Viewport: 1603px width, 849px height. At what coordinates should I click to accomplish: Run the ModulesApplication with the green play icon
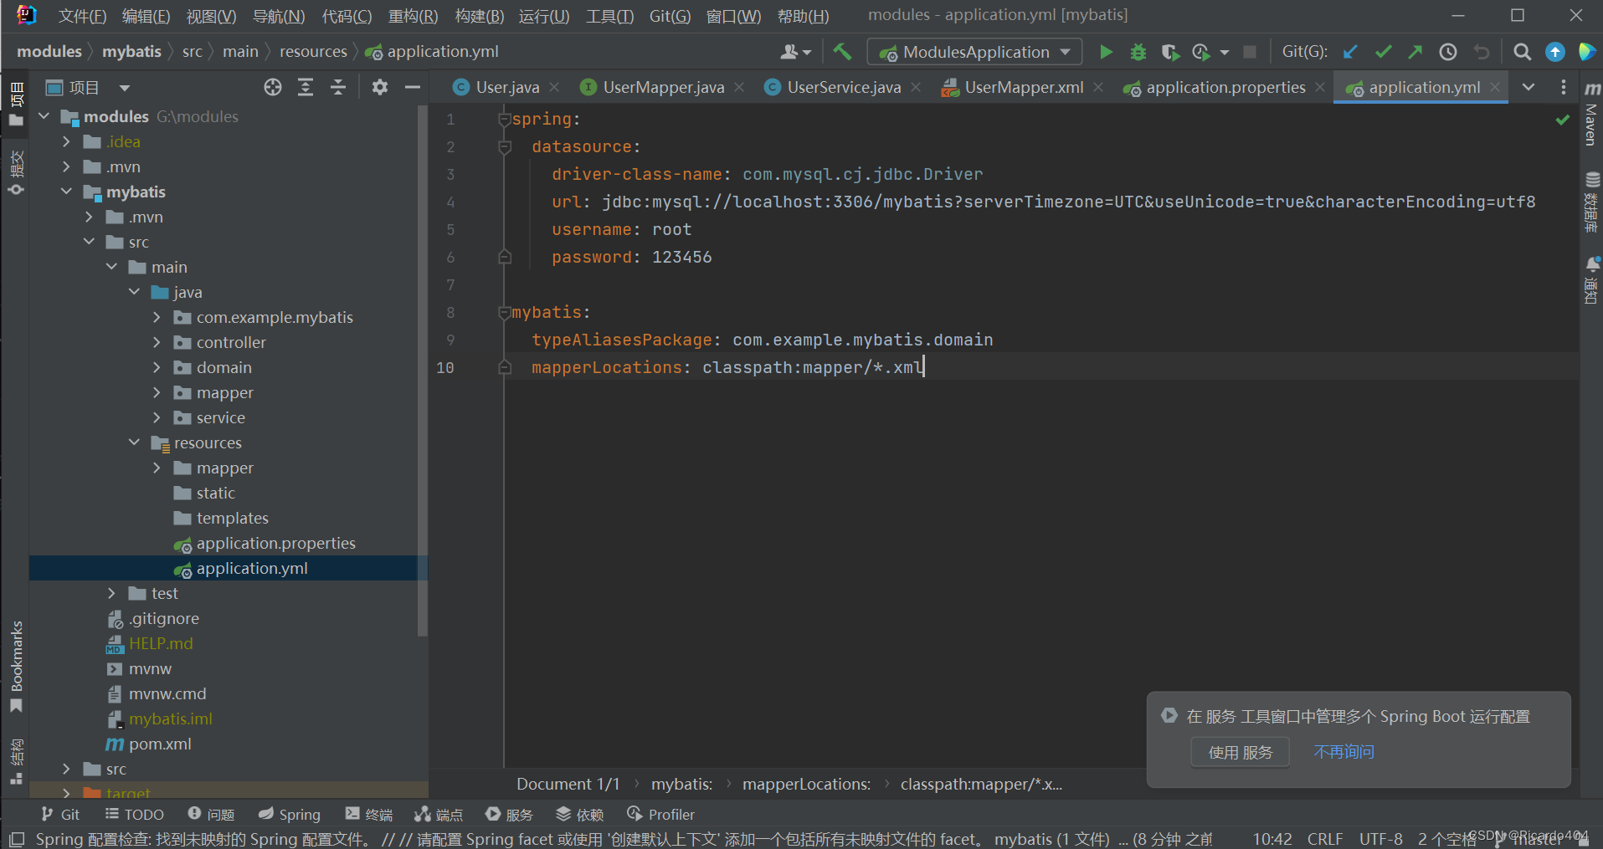[x=1106, y=51]
